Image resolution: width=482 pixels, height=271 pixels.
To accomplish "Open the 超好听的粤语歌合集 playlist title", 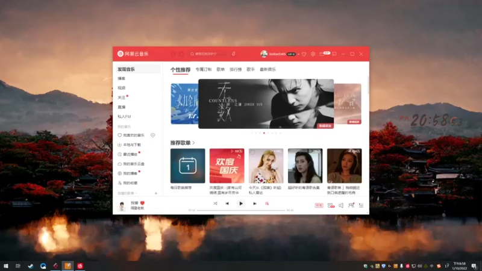I will click(304, 188).
